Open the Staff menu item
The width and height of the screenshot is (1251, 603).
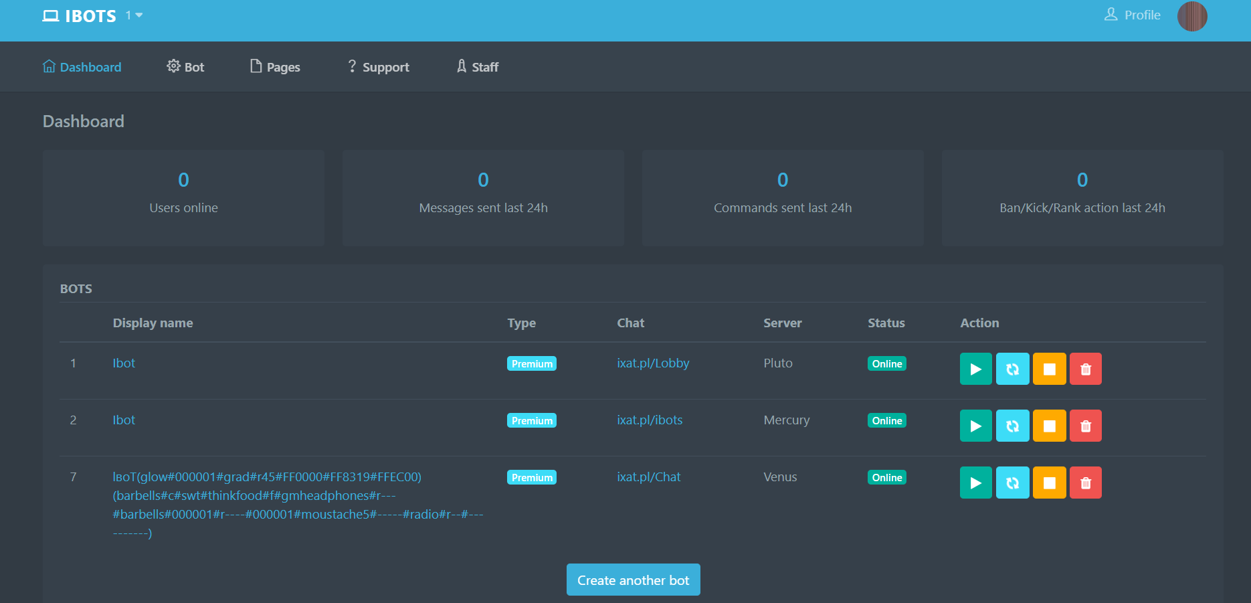[x=478, y=67]
